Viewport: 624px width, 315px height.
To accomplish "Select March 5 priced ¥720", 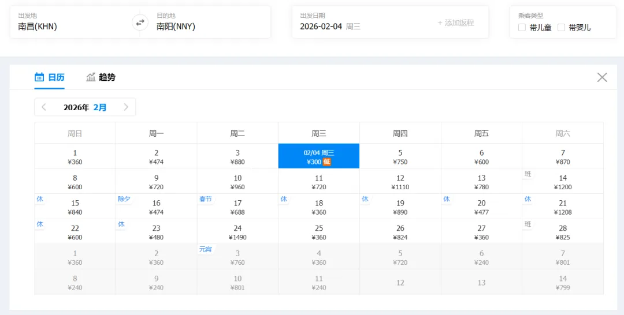I will (400, 257).
